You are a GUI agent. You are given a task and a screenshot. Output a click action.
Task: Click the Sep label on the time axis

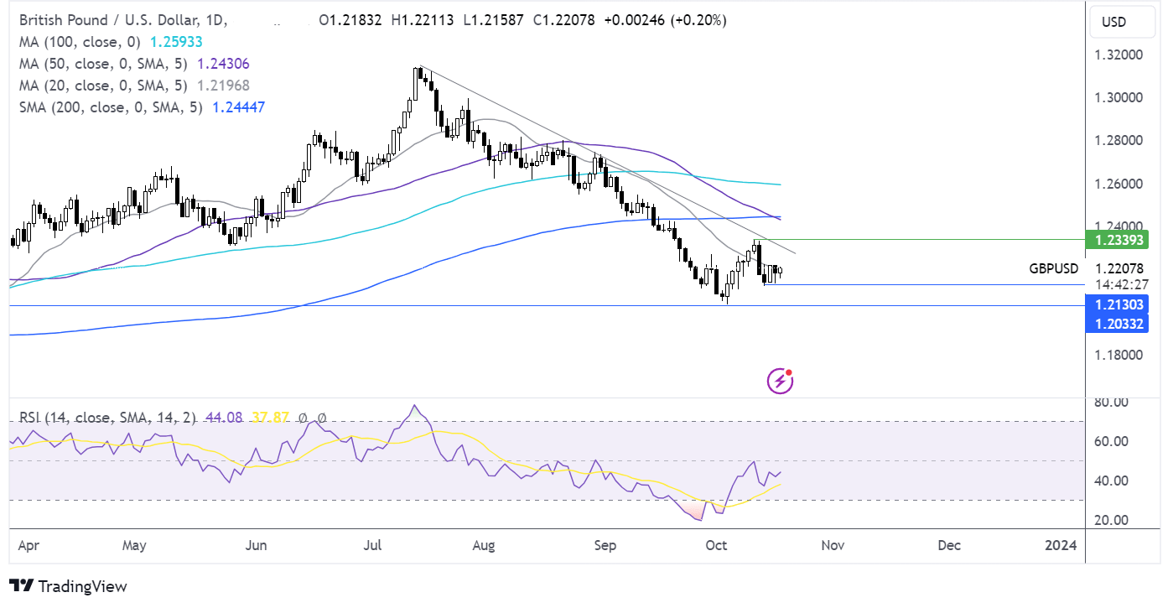[x=605, y=545]
